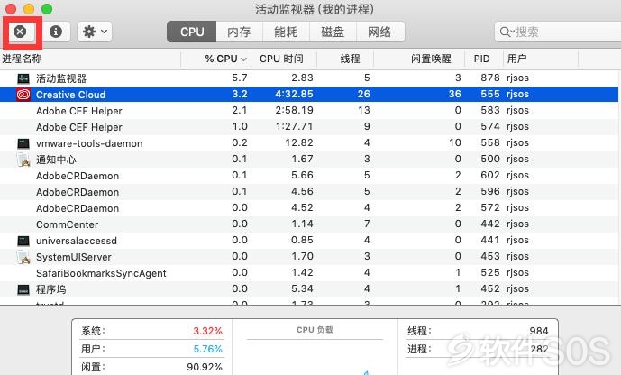Viewport: 621px width, 375px height.
Task: Select AdobeCRDaemon with PID 596
Action: point(78,192)
